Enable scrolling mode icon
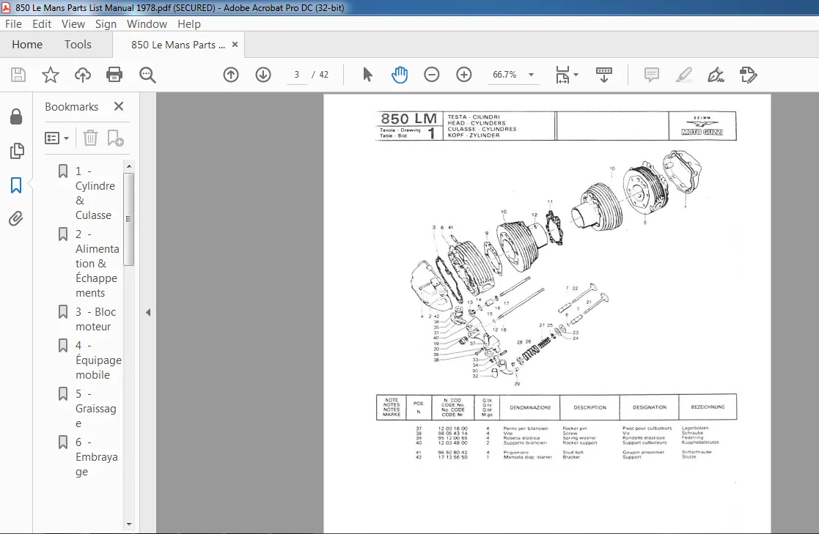This screenshot has width=819, height=534. tap(604, 75)
